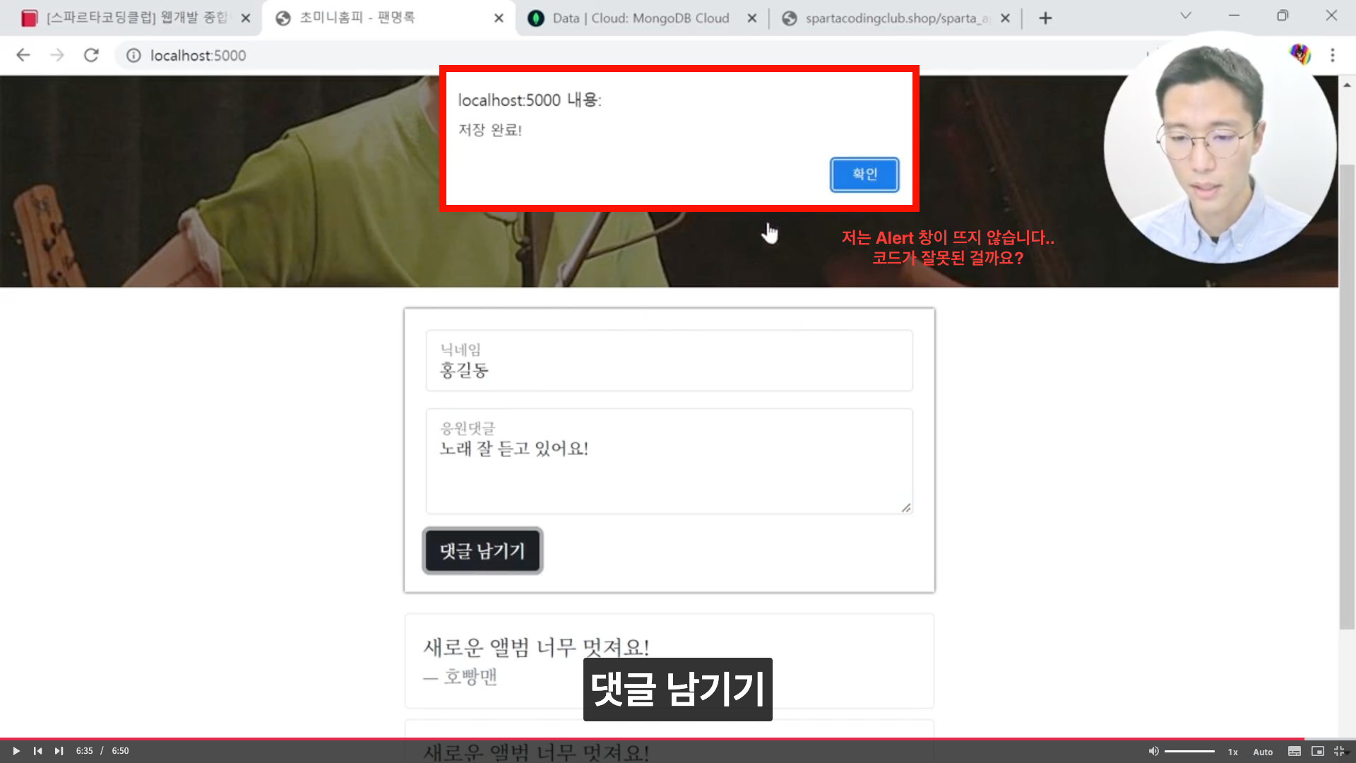The width and height of the screenshot is (1356, 763).
Task: Click the 응원댓글 textarea
Action: point(669,461)
